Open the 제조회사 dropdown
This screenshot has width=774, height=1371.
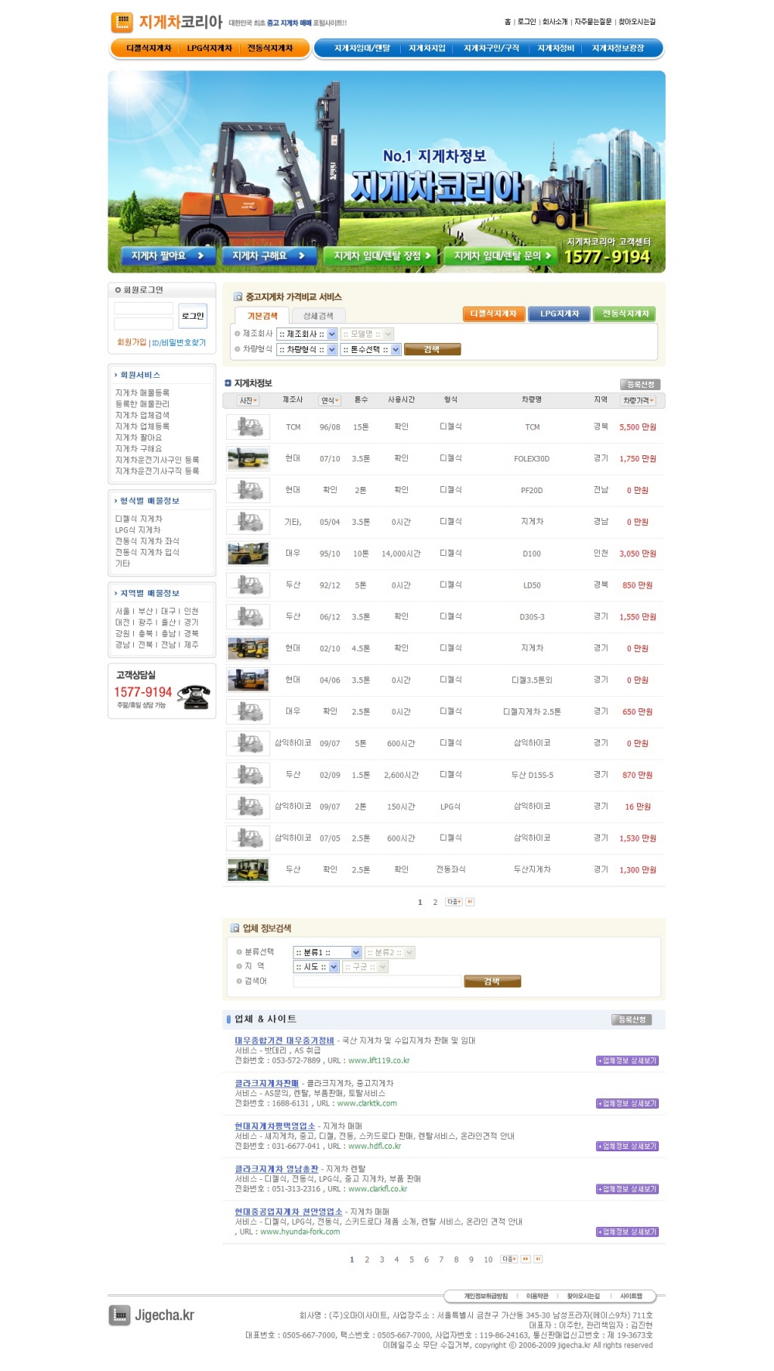point(332,334)
